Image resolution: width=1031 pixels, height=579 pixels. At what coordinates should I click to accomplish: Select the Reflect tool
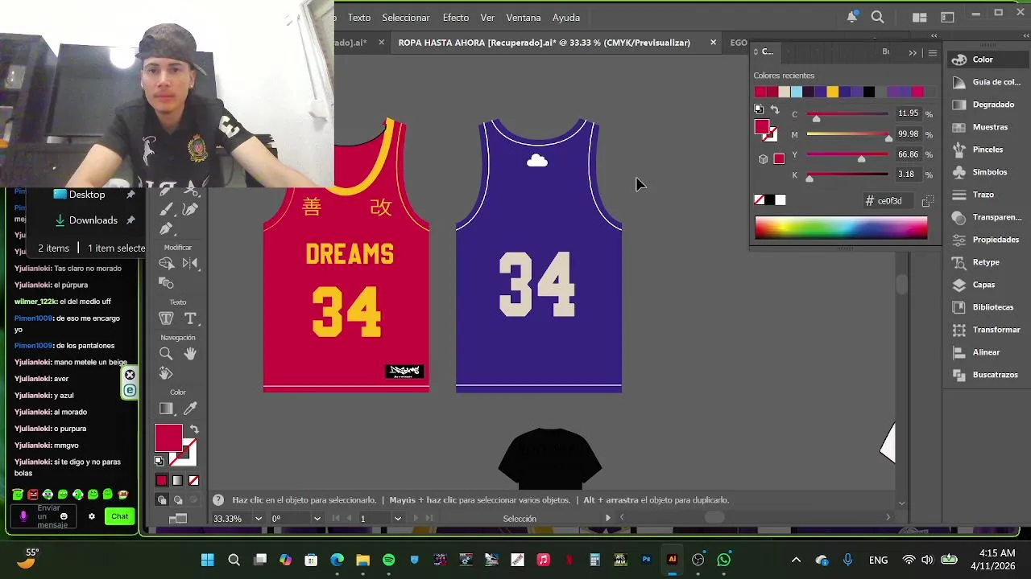click(x=190, y=264)
